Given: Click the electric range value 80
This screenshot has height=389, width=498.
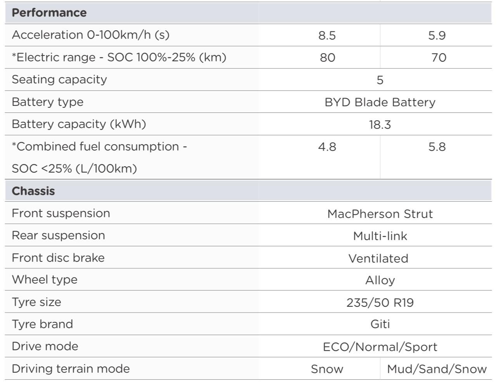Looking at the screenshot, I should 327,58.
